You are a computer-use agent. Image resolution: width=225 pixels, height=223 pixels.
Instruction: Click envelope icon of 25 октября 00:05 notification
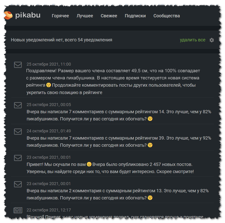pos(18,105)
